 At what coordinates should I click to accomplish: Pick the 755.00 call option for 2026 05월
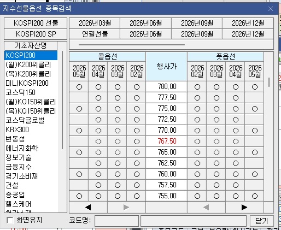(79, 196)
